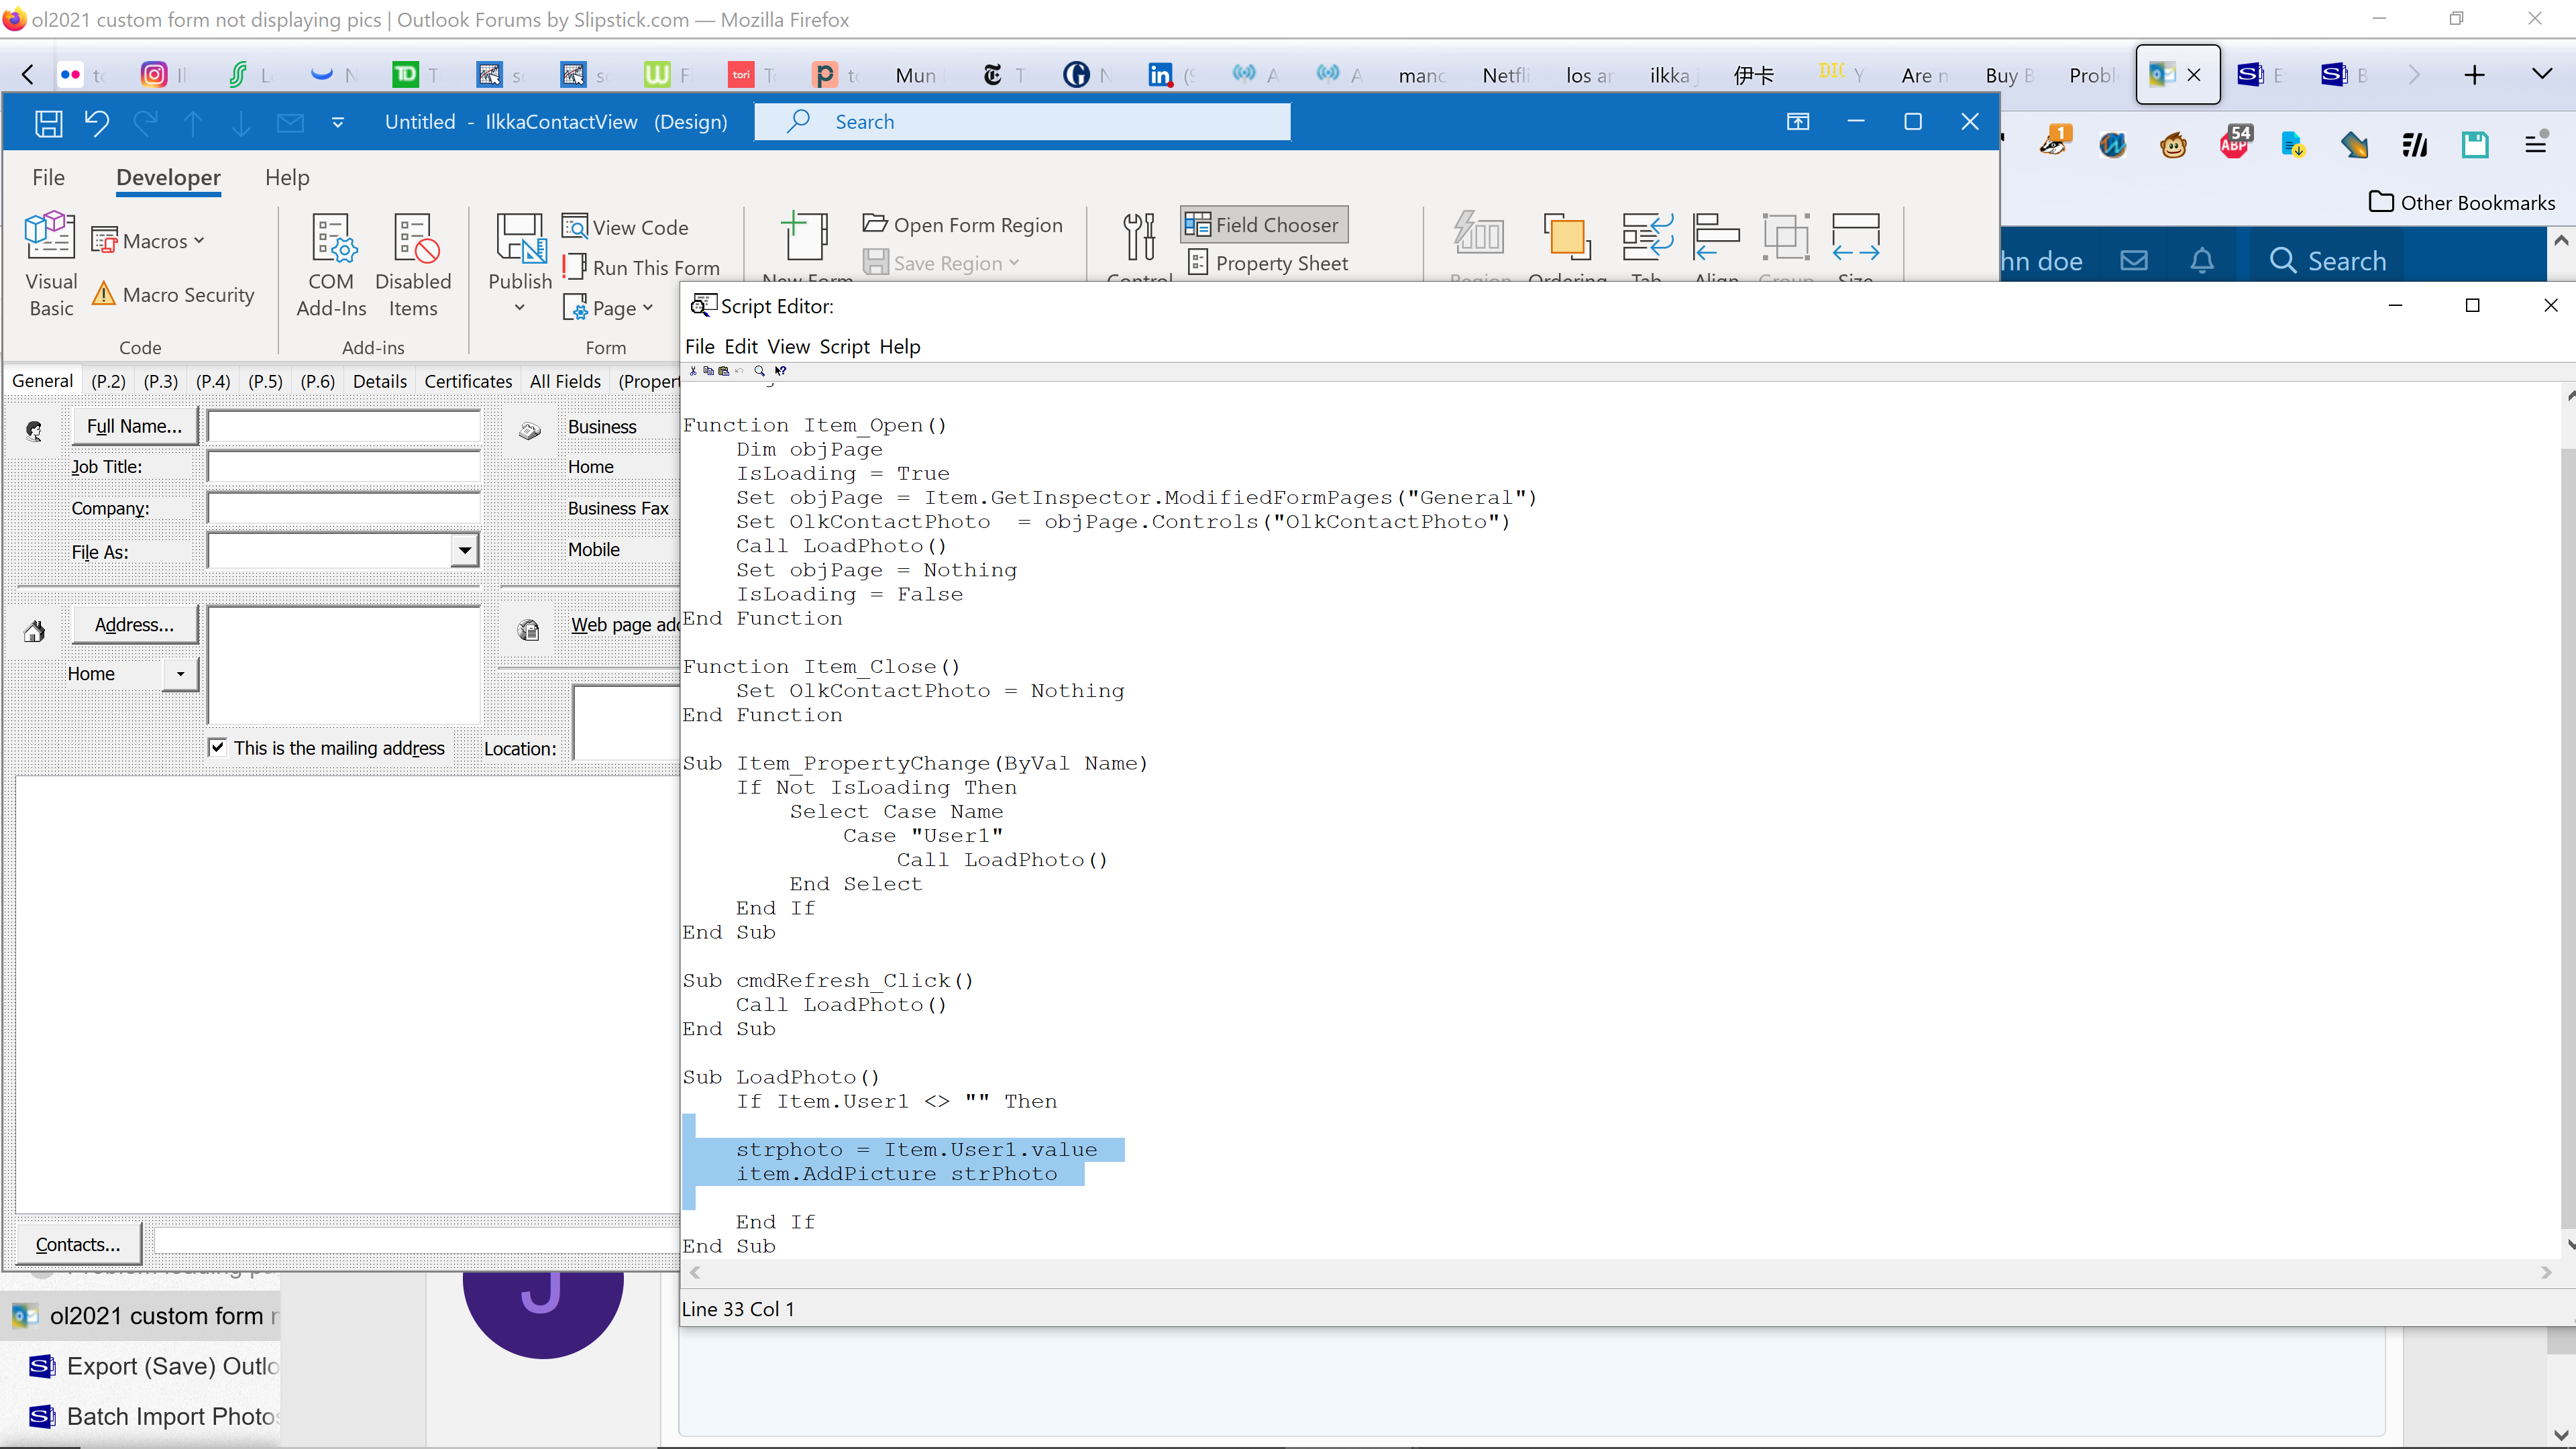Click View Code in Form group
Image resolution: width=2576 pixels, height=1449 pixels.
pos(626,227)
